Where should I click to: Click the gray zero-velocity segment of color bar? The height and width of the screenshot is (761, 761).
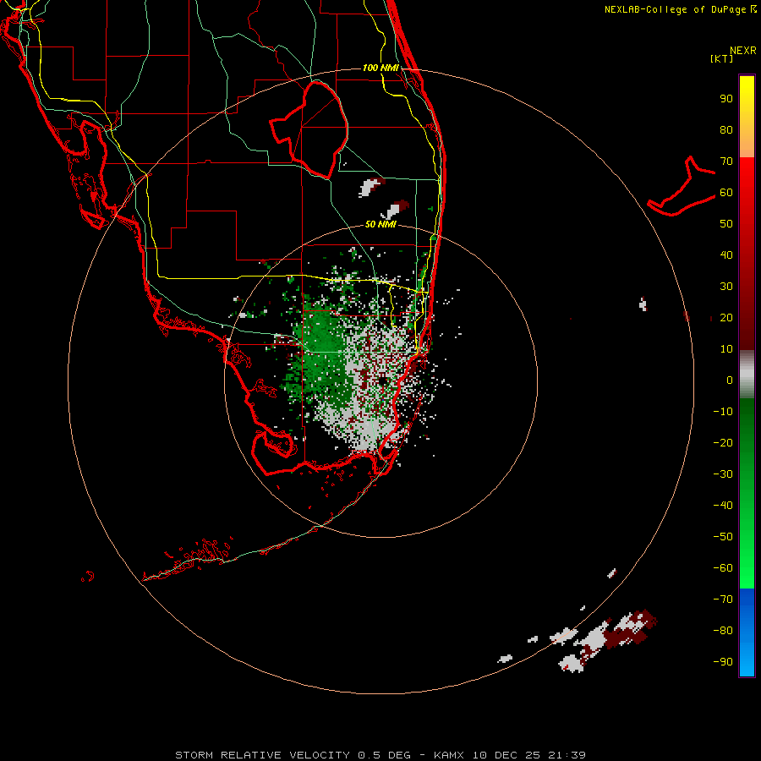(x=747, y=375)
